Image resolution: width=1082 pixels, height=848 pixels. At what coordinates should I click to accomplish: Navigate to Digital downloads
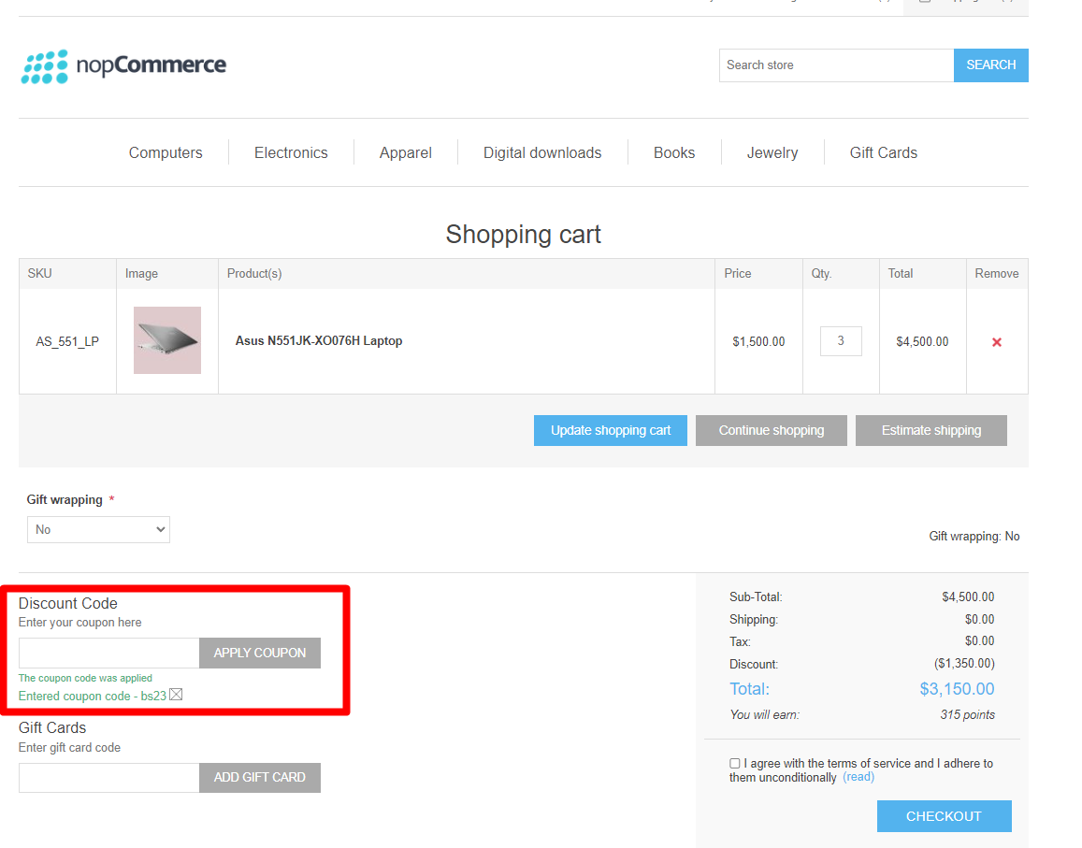[542, 152]
